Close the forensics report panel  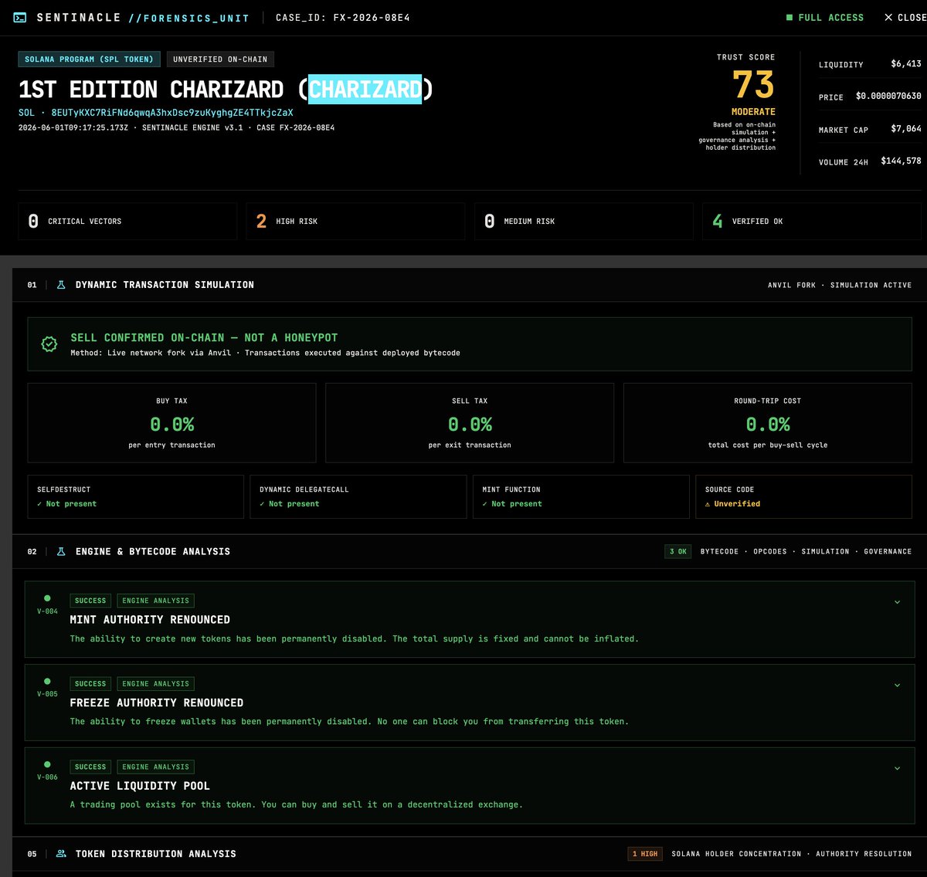click(905, 17)
